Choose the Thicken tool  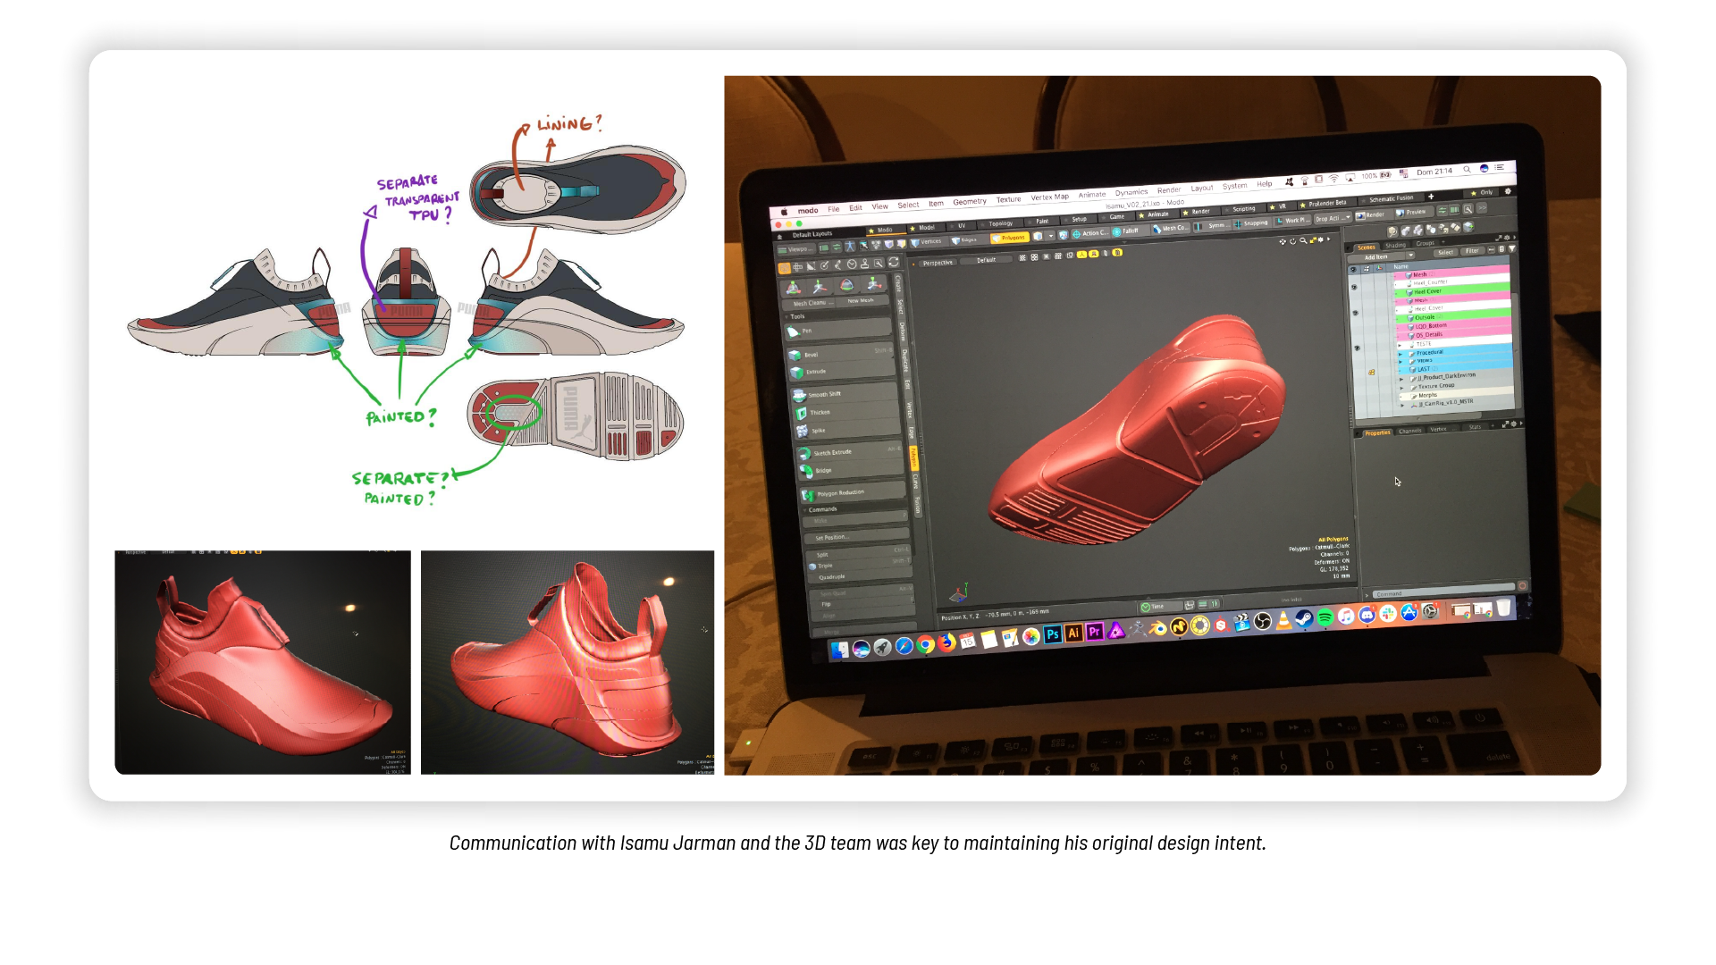coord(820,413)
